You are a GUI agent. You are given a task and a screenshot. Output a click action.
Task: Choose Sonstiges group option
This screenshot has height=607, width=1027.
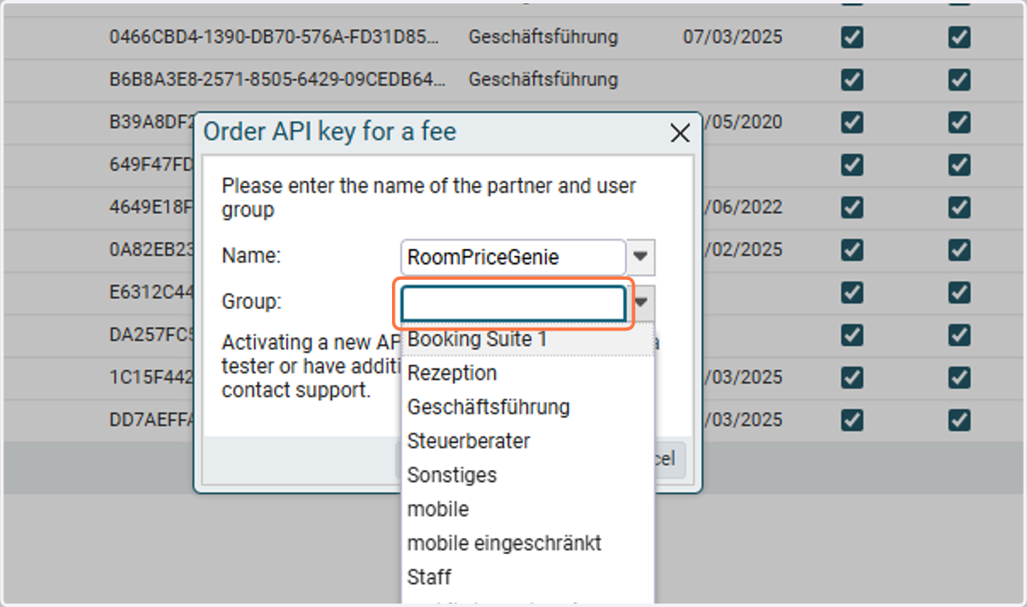pyautogui.click(x=528, y=474)
